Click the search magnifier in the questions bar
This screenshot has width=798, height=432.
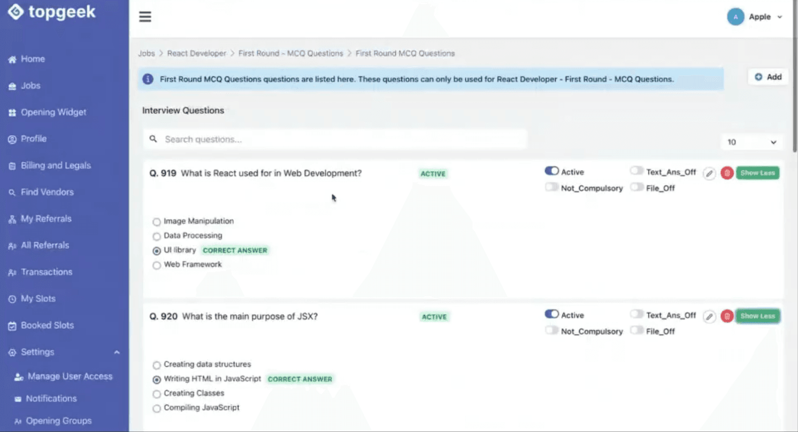click(x=154, y=138)
